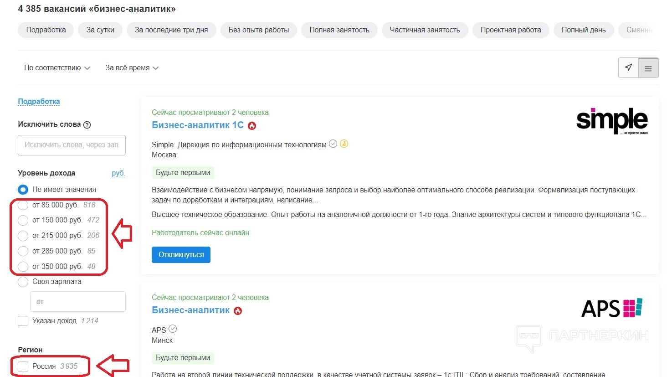
Task: Click yellow badge icon next to Simple employer
Action: (344, 144)
